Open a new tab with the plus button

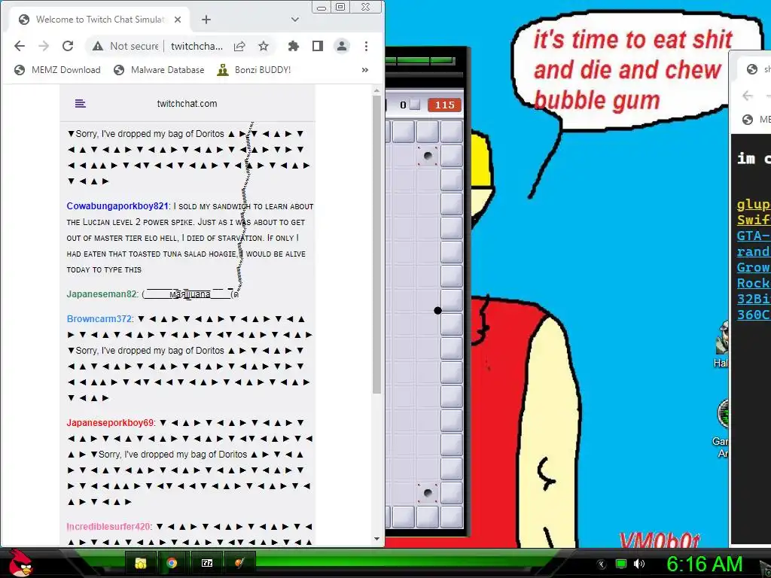point(206,20)
